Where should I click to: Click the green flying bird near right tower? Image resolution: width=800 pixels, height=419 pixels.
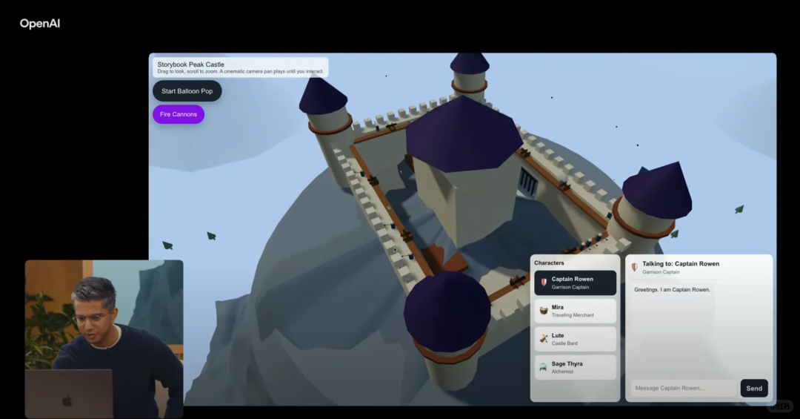pyautogui.click(x=739, y=210)
